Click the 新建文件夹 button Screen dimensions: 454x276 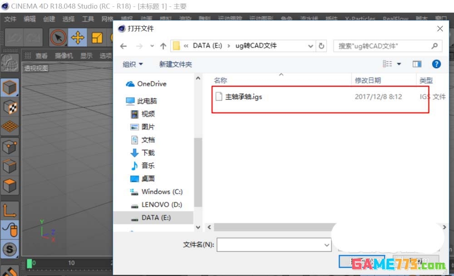coord(175,64)
